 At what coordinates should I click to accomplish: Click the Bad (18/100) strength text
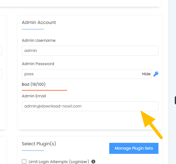click(34, 84)
